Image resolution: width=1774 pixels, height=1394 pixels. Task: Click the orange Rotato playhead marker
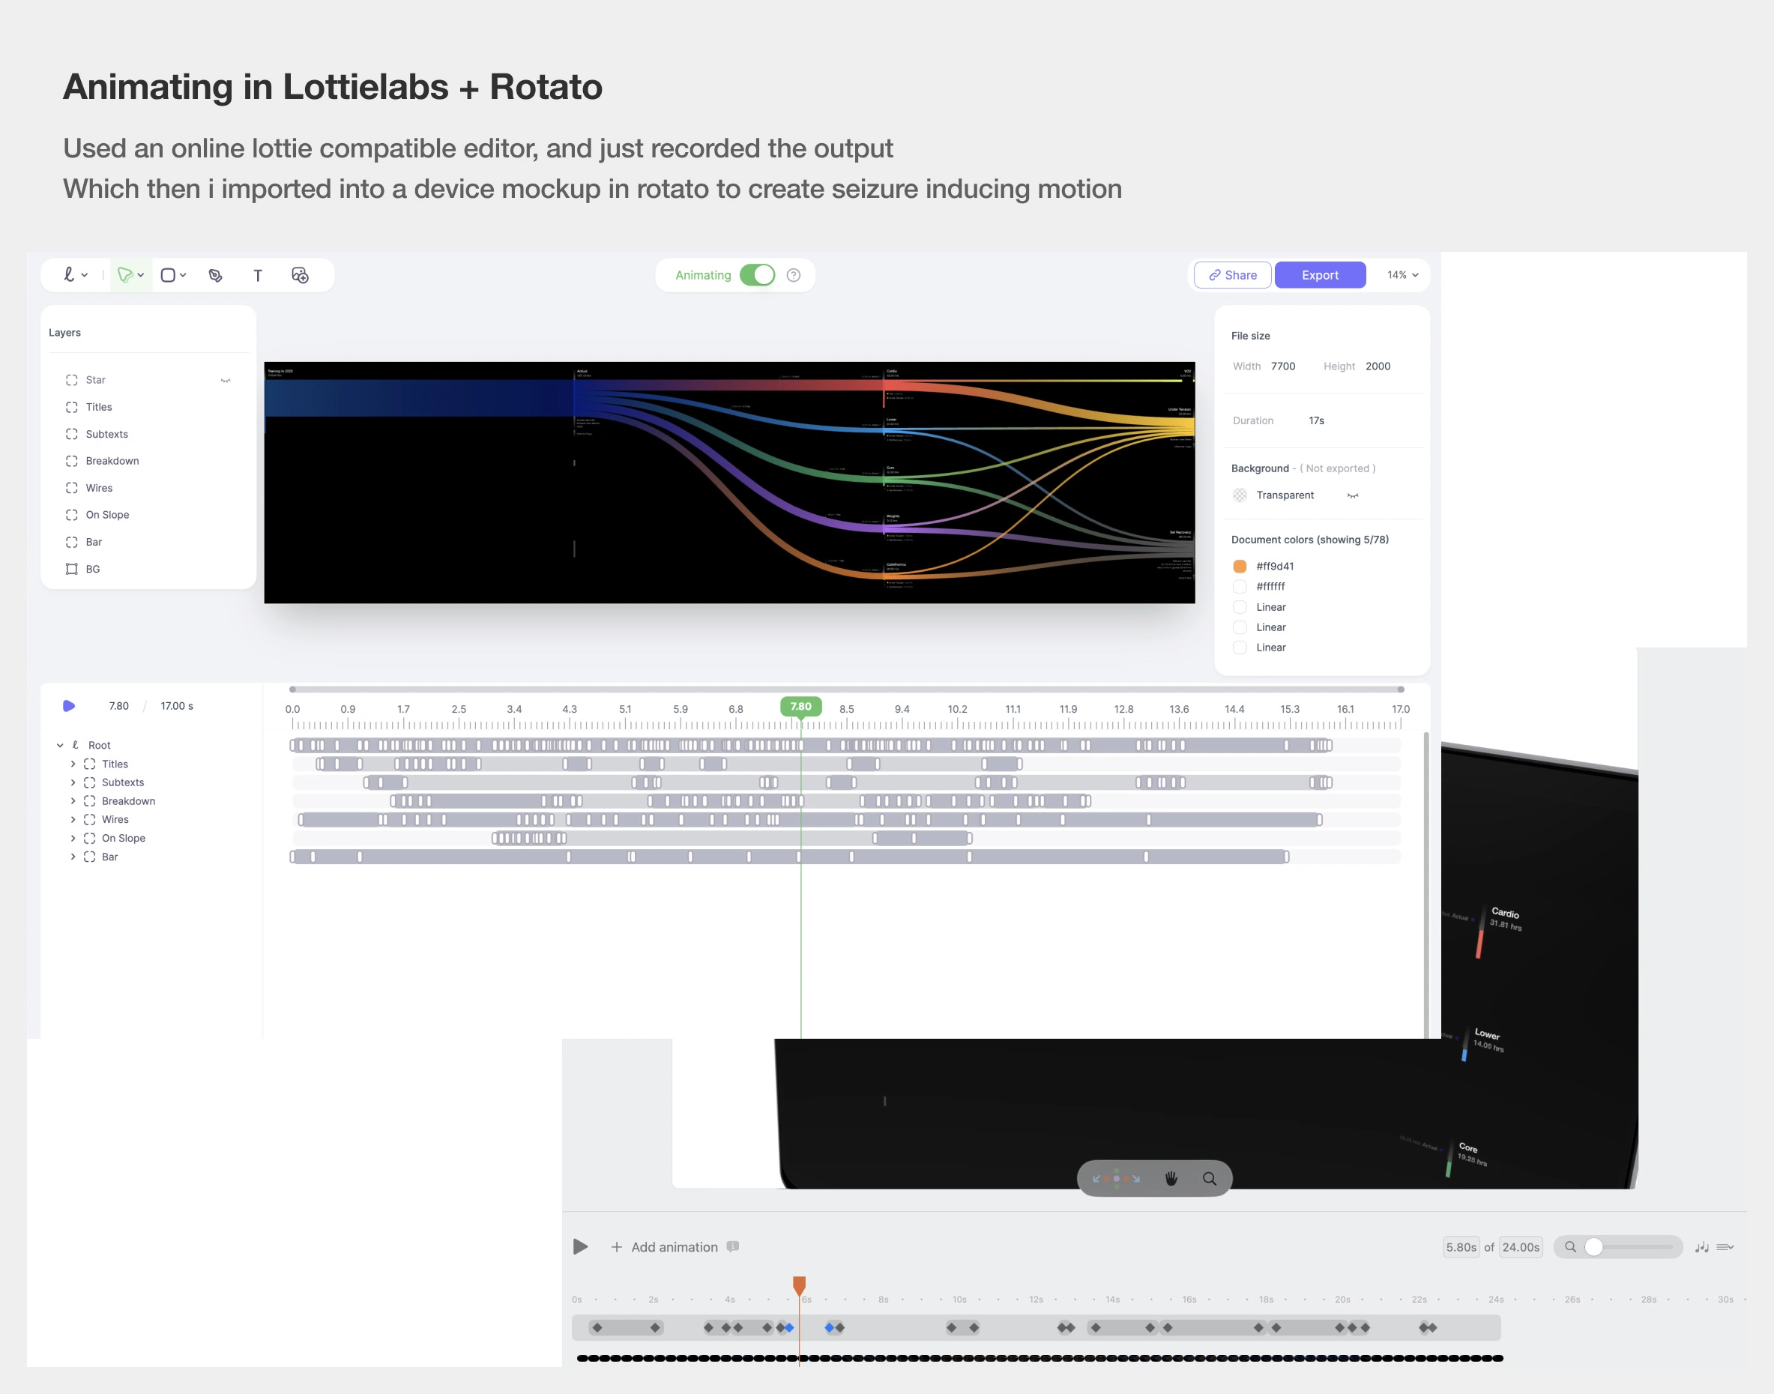tap(800, 1285)
